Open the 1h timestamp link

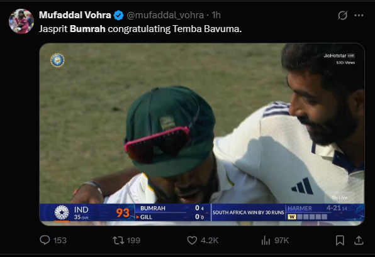tap(216, 15)
